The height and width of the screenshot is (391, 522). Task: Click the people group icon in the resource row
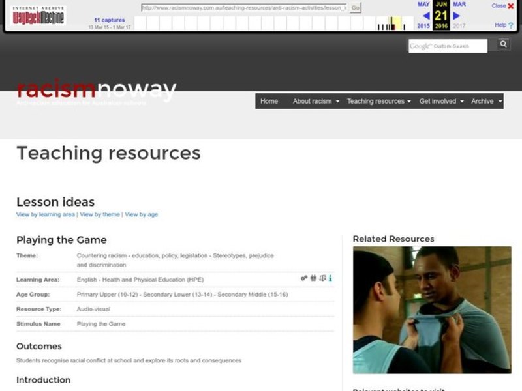tap(313, 278)
